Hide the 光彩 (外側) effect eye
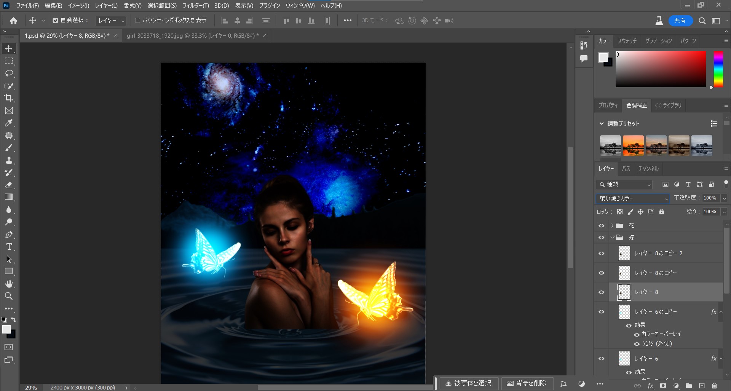The height and width of the screenshot is (391, 731). (637, 343)
